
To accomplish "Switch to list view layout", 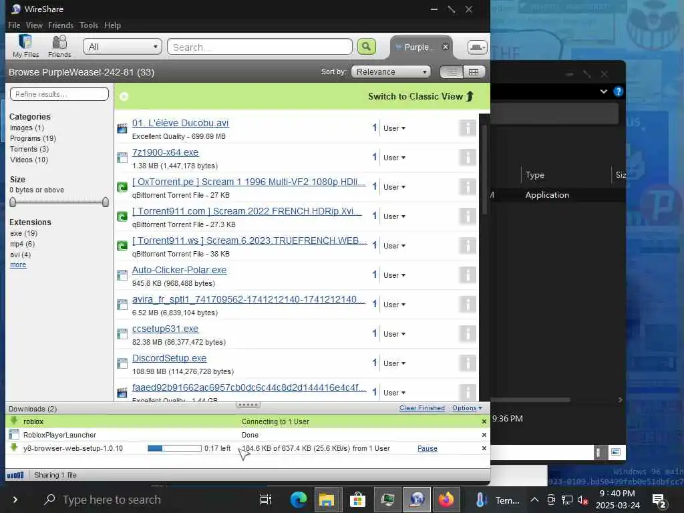I will point(452,72).
